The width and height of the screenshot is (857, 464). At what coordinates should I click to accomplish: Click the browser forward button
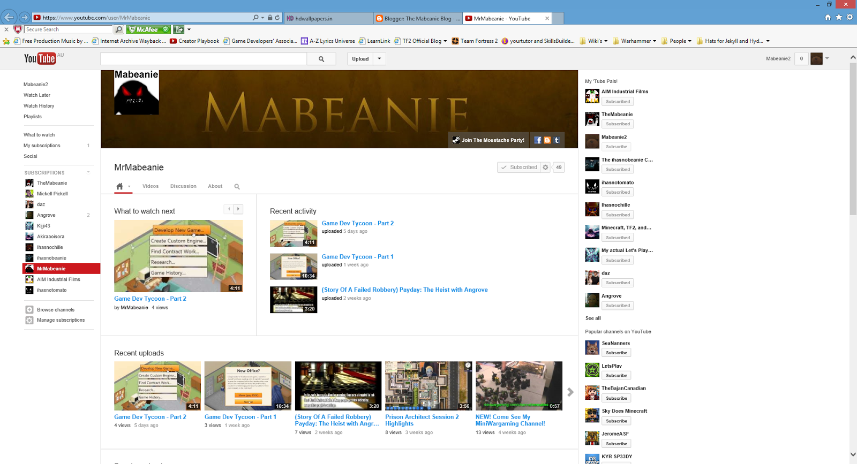24,17
